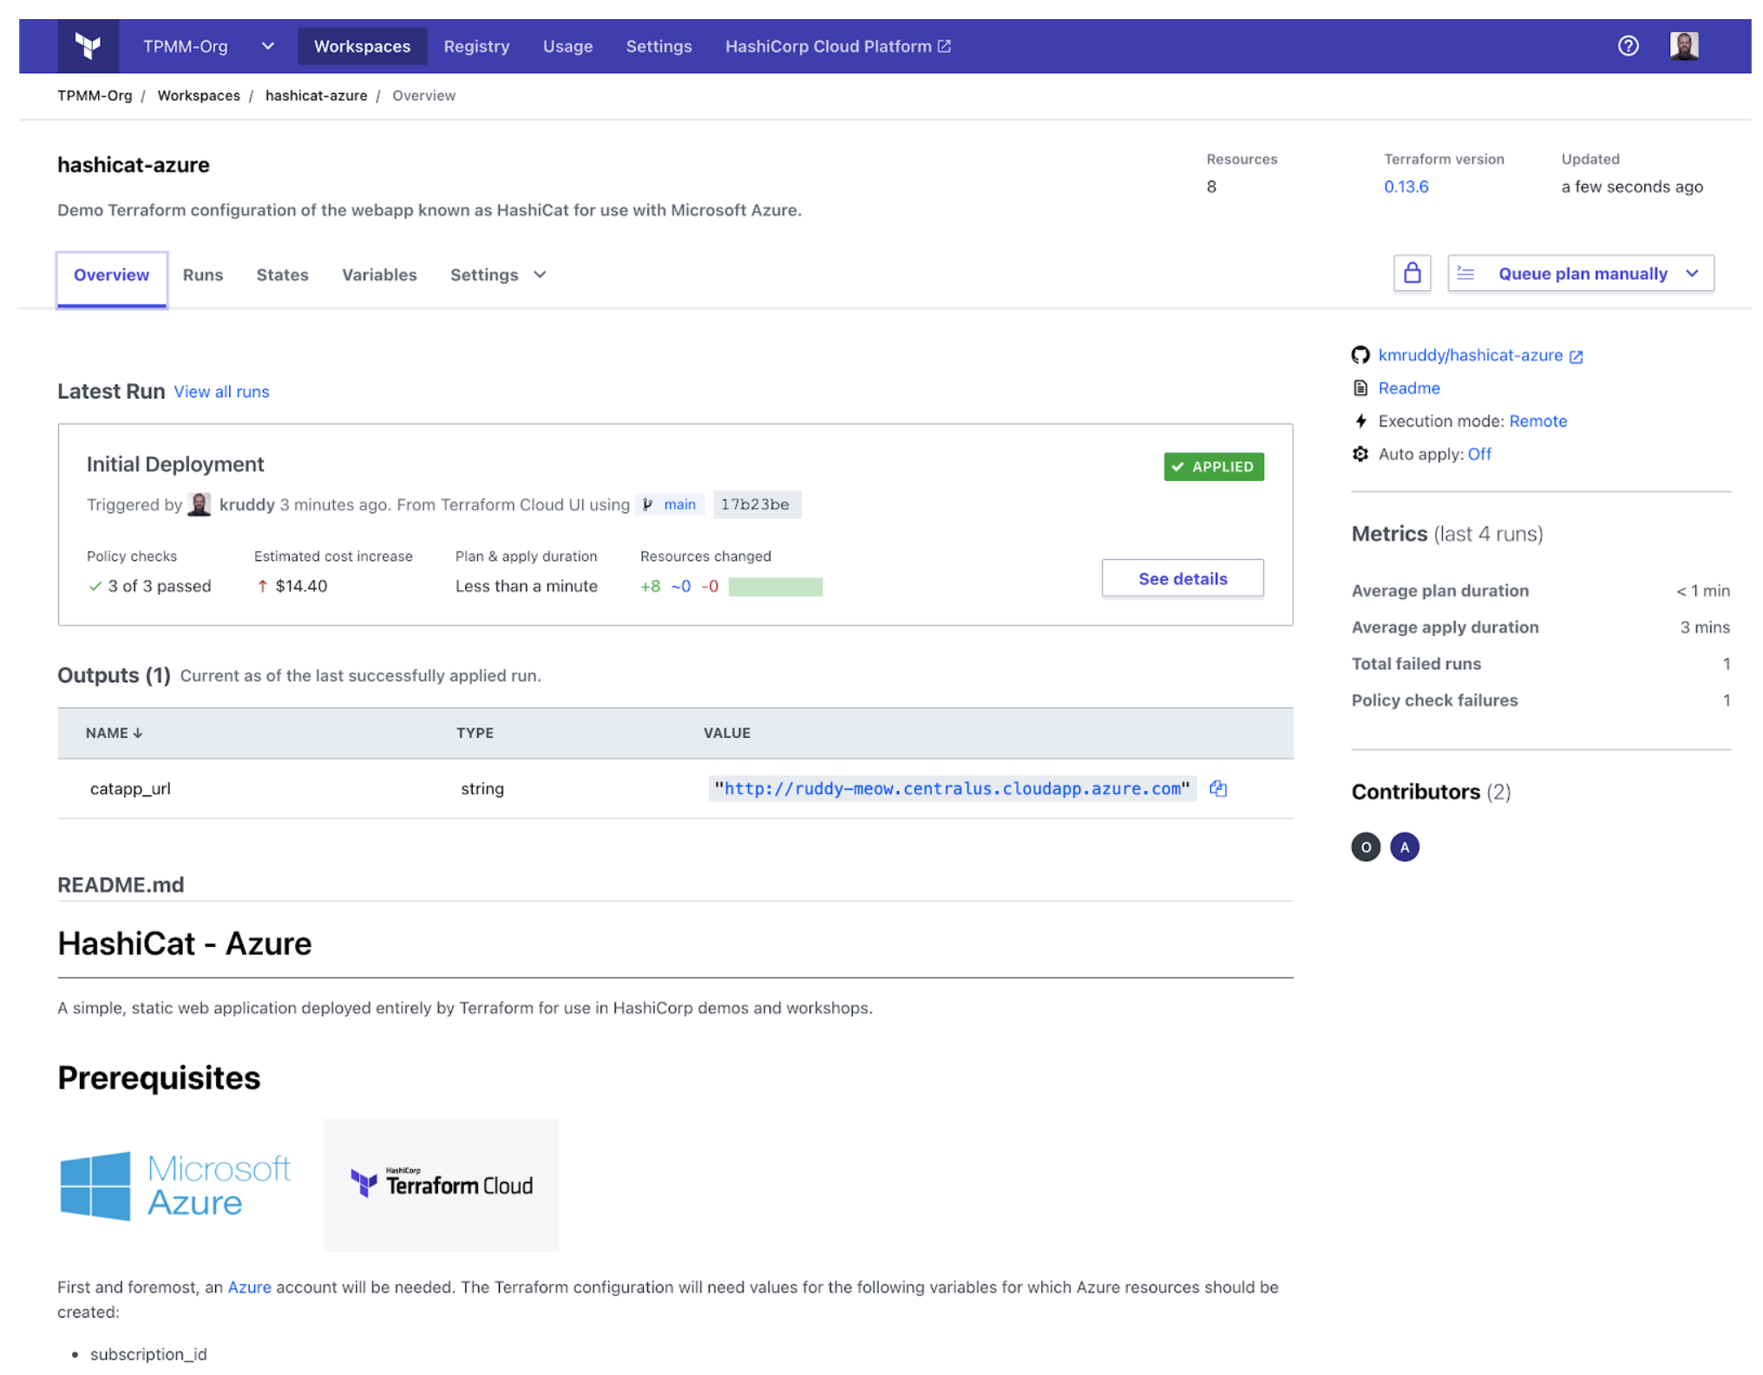Screen dimensions: 1763x1375
Task: Expand the Queue plan manually dropdown arrow
Action: point(1693,273)
